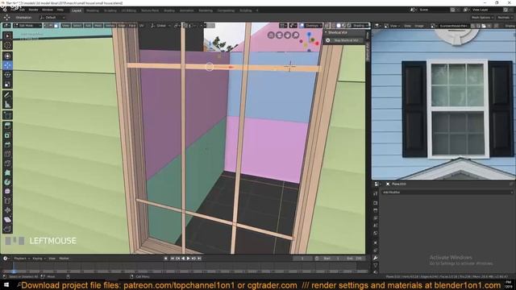
Task: Activate the Scale tool in left toolbar
Action: click(7, 85)
